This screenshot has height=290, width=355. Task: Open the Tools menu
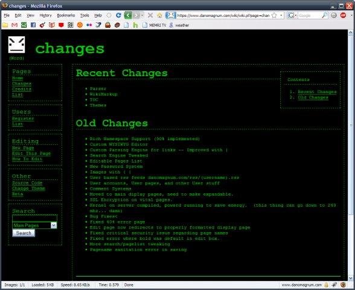click(x=85, y=16)
